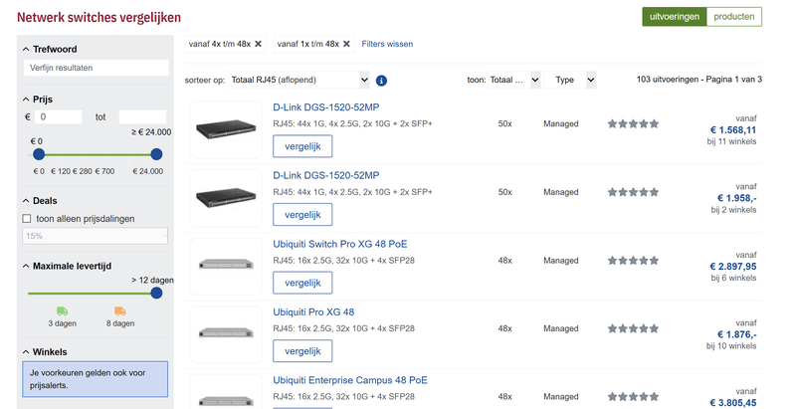Remove the 'vanaf 4x t/m 48x' filter

pos(259,44)
